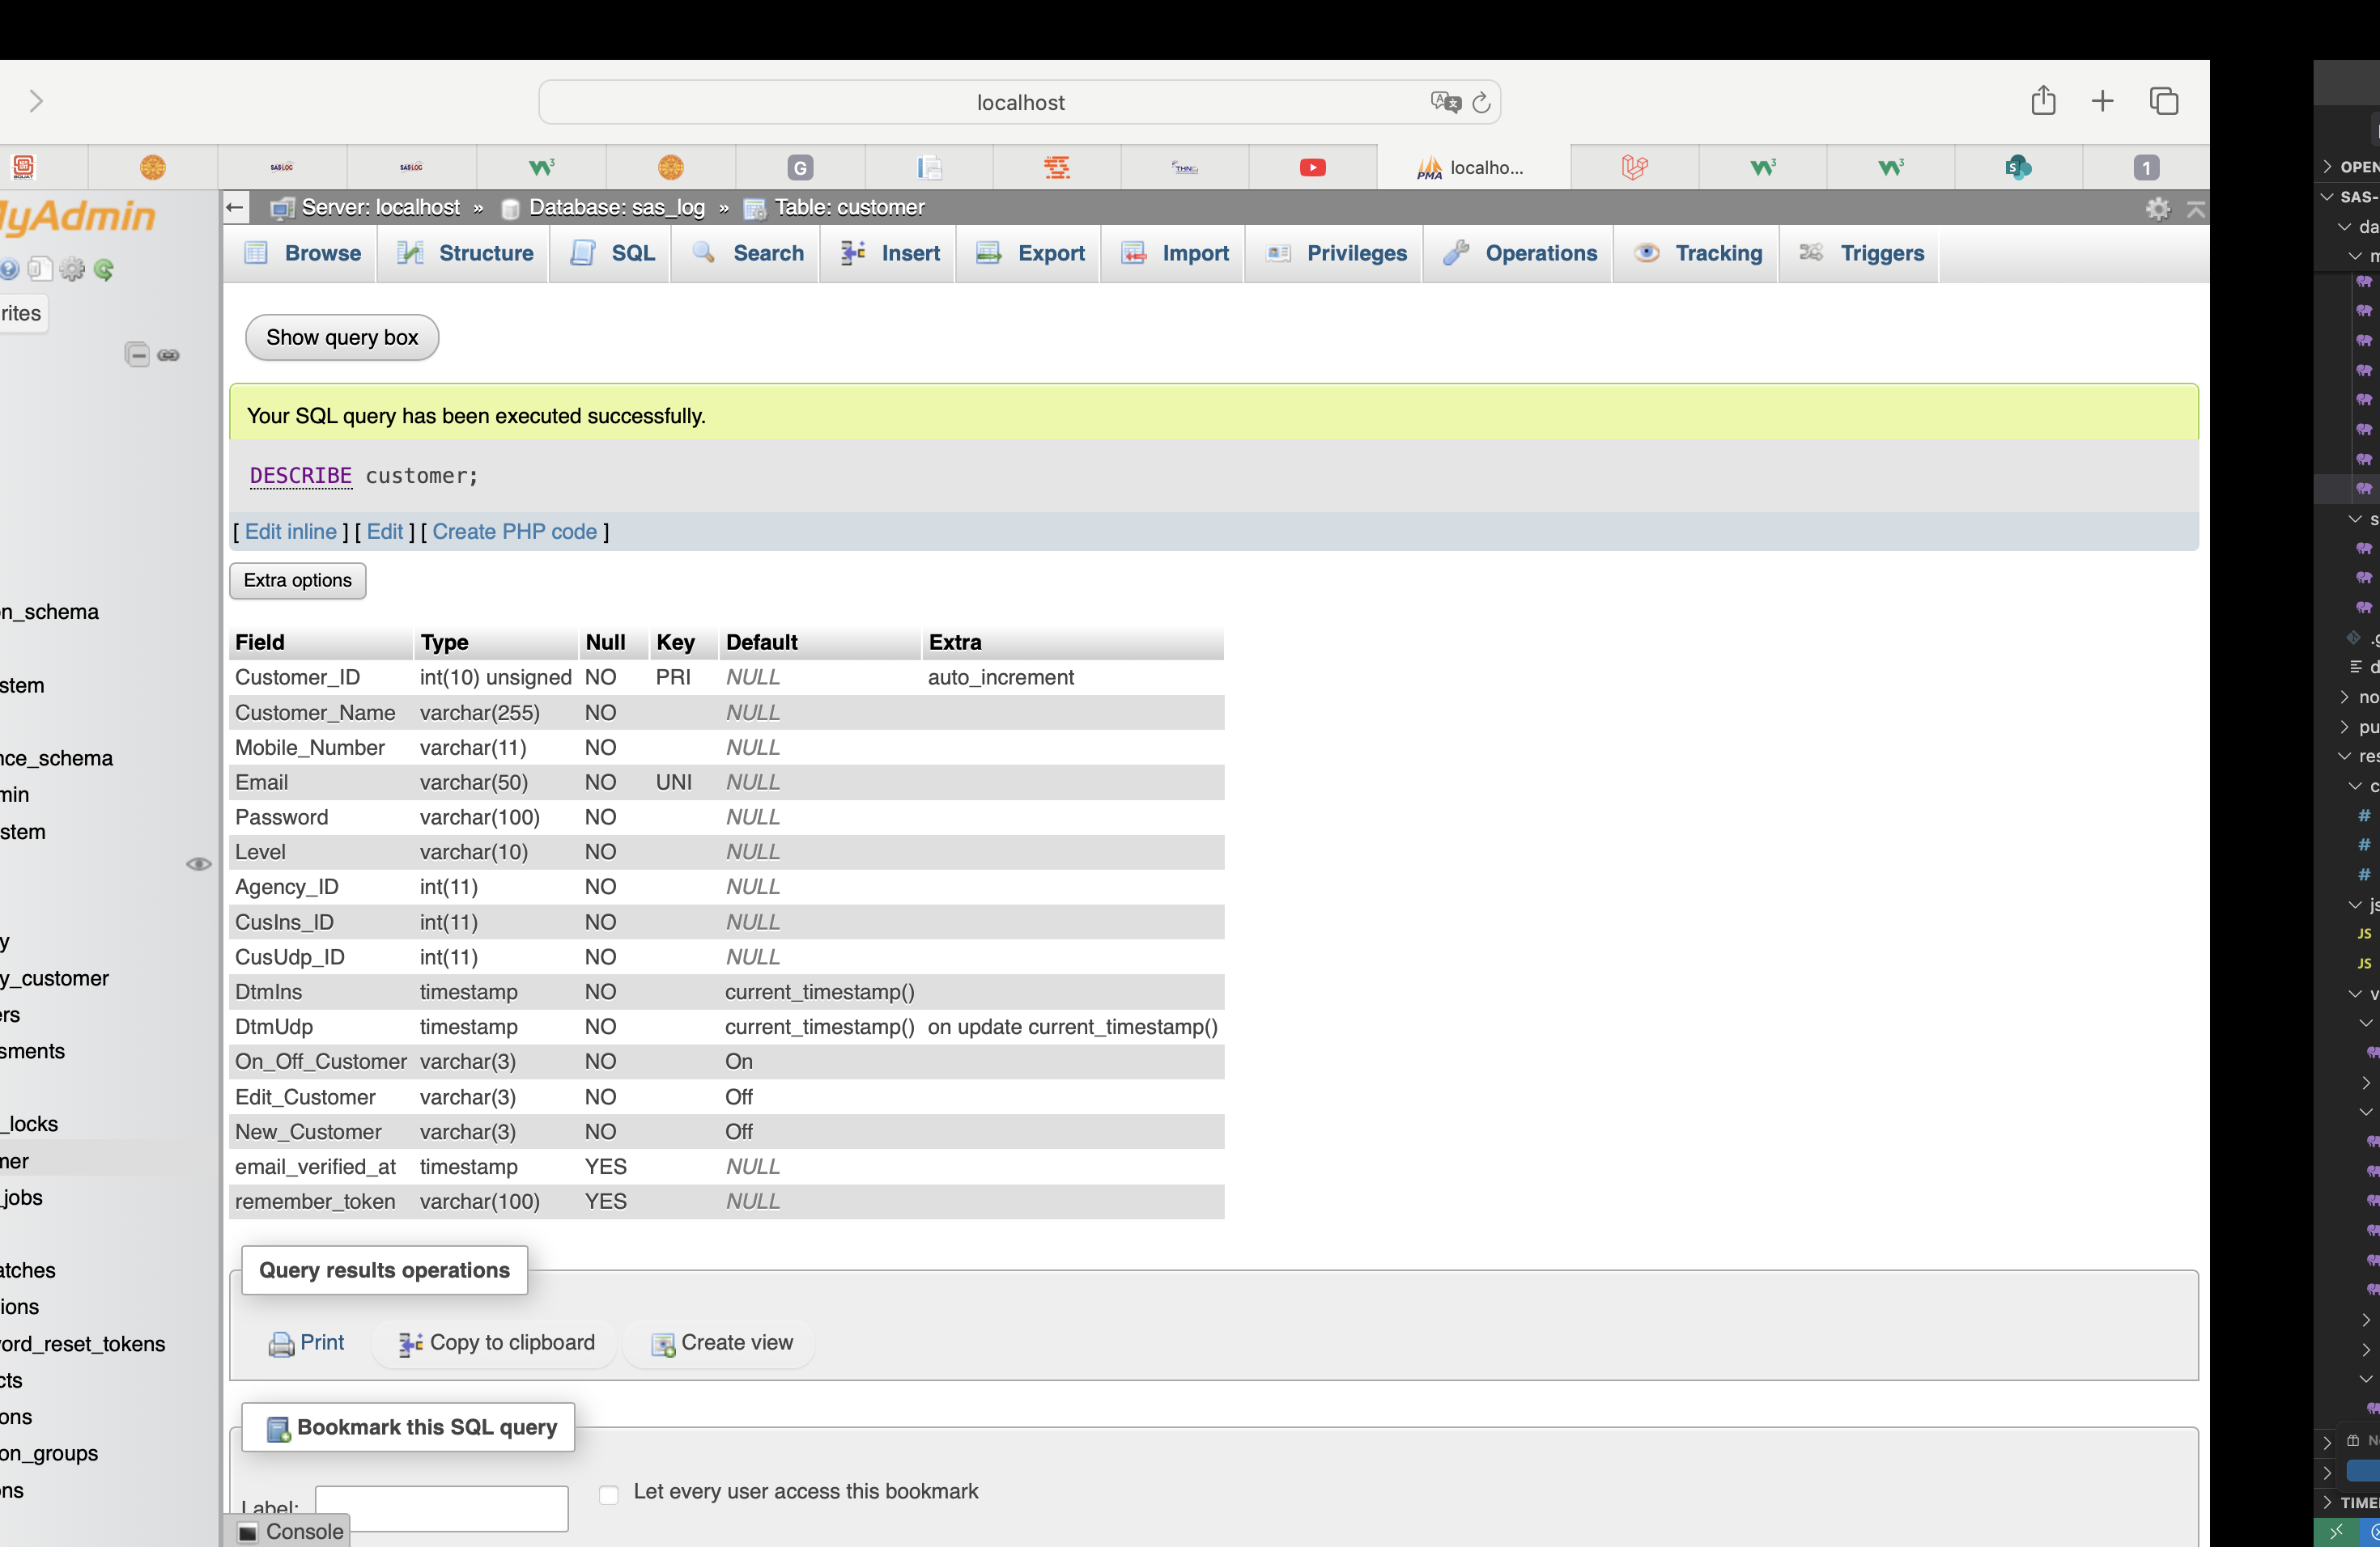Collapse all navigation tree with minus icon

(137, 354)
